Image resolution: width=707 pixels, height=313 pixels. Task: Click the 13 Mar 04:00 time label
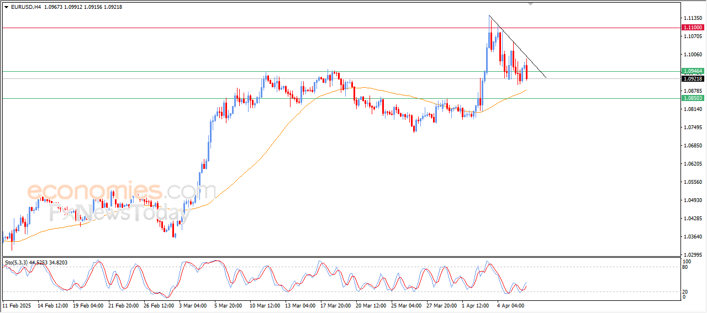pyautogui.click(x=300, y=305)
